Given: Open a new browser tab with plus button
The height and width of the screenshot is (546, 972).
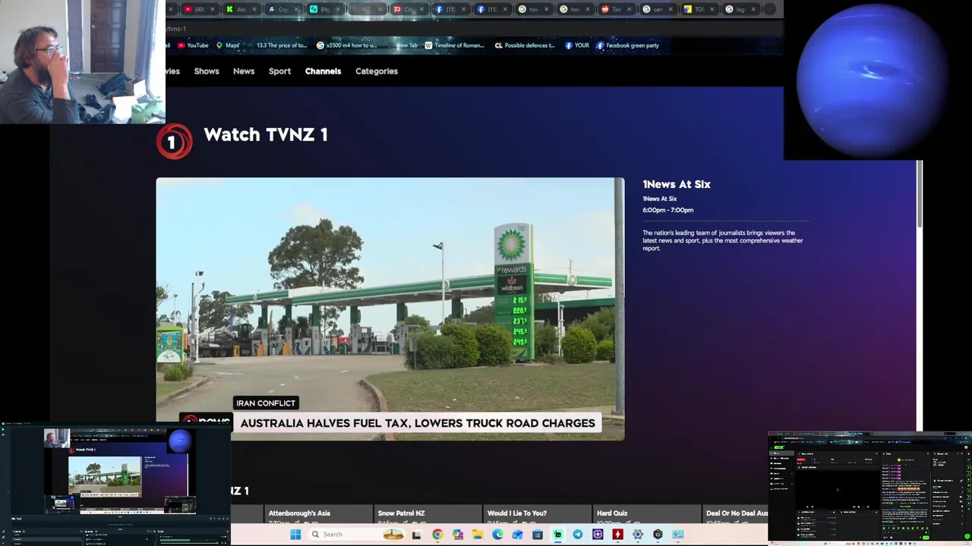Looking at the screenshot, I should click(x=769, y=9).
